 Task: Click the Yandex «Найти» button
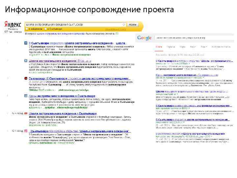(x=133, y=25)
